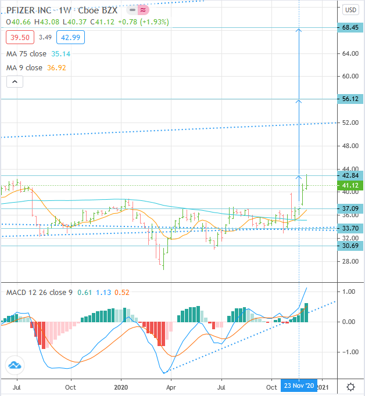This screenshot has height=396, width=365.
Task: Click the sell price 39.50 button
Action: [x=20, y=37]
